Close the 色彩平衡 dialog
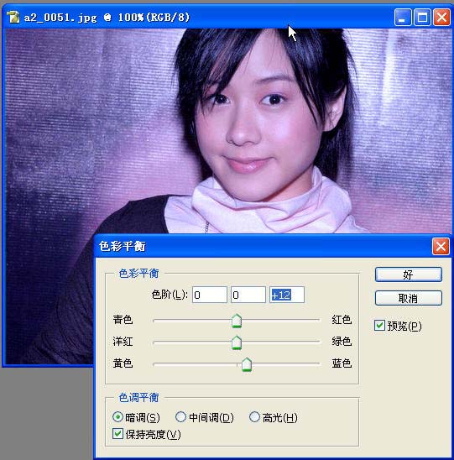Screen dimensions: 454x460 coord(441,246)
